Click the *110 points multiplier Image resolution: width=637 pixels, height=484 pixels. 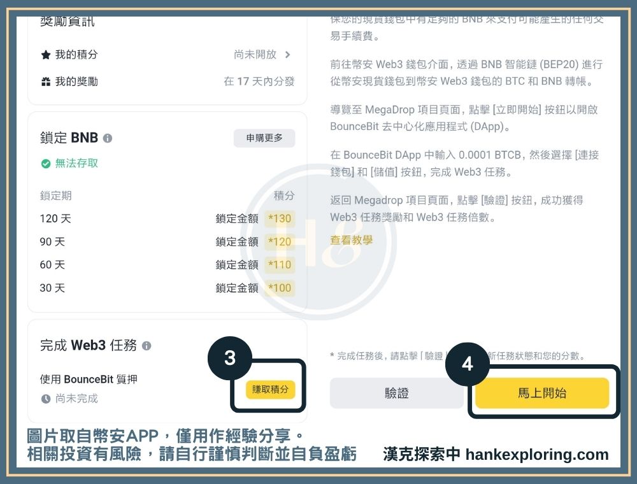[280, 265]
